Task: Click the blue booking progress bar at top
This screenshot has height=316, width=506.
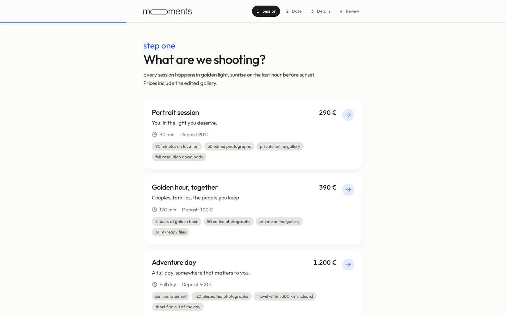Action: pos(63,22)
